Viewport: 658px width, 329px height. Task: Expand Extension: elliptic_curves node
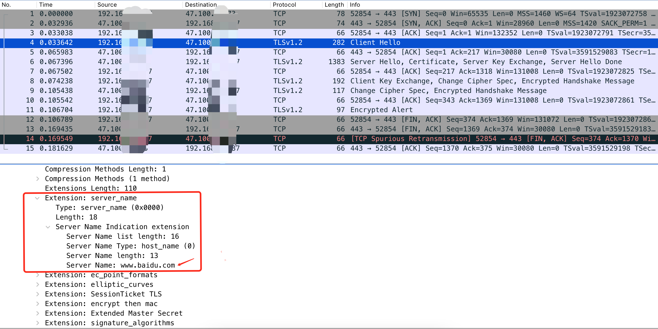tap(38, 285)
